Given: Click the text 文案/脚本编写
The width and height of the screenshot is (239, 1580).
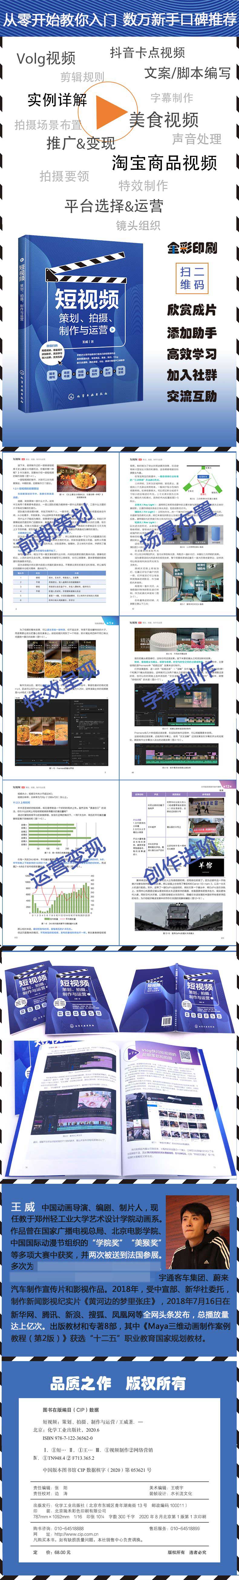Looking at the screenshot, I should click(x=188, y=73).
